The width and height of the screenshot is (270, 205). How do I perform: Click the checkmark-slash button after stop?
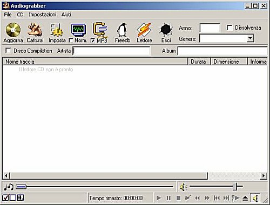point(188,198)
